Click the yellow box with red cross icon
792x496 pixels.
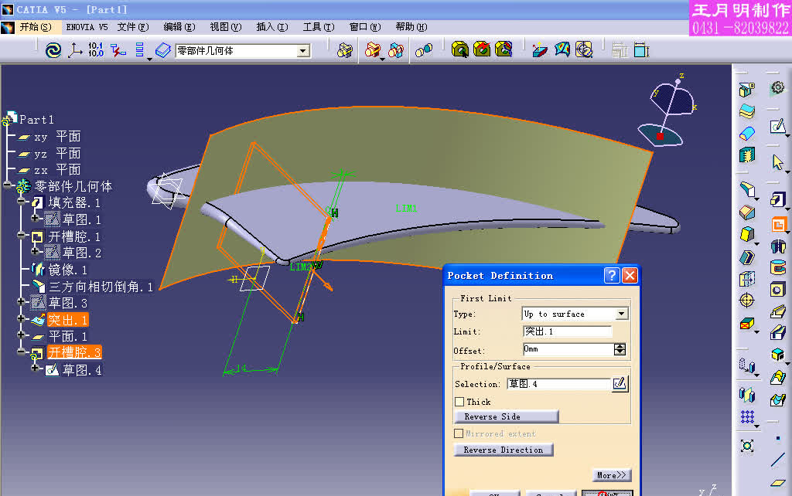coord(746,324)
